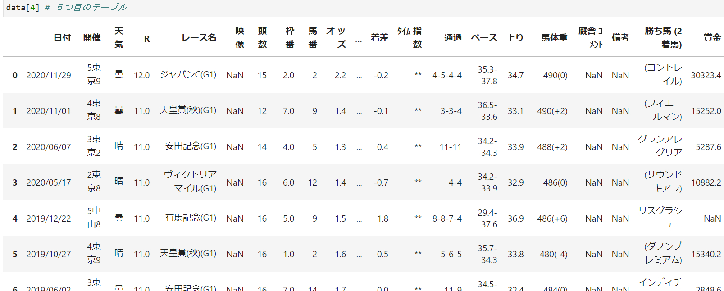Image resolution: width=724 pixels, height=291 pixels.
Task: Click the 8-8-7-4 passing order cell
Action: pos(447,218)
